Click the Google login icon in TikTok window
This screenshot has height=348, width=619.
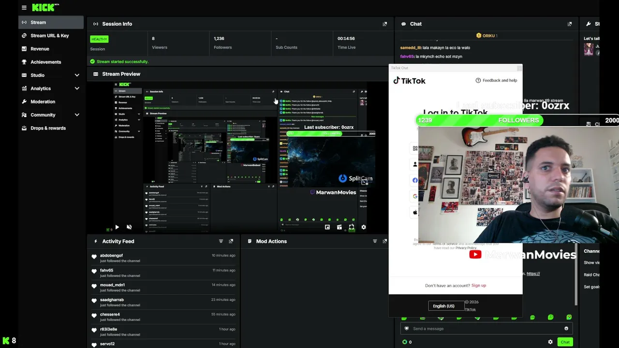[x=415, y=196]
